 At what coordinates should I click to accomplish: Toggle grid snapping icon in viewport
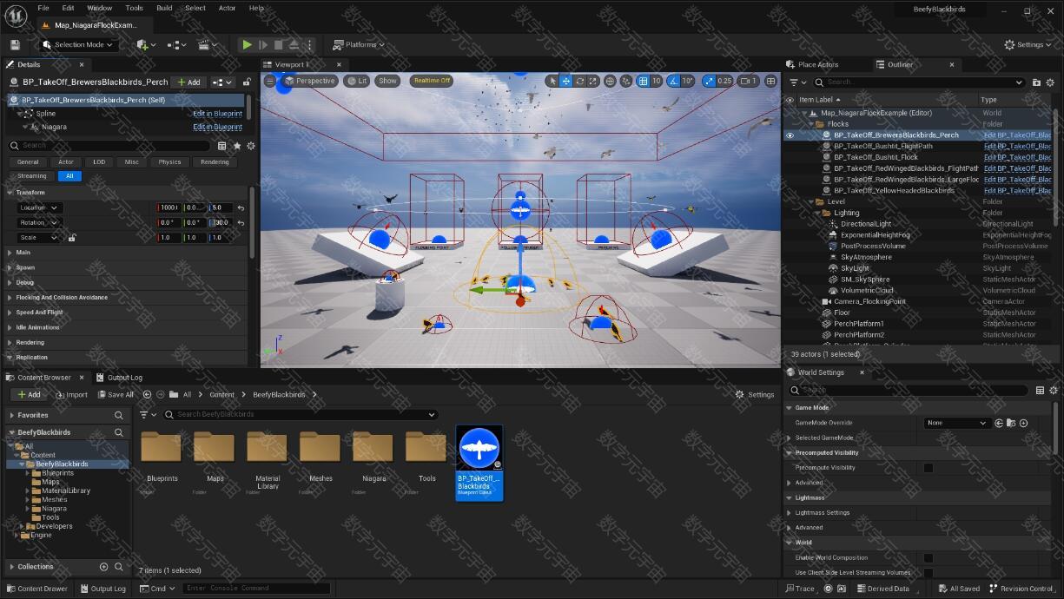tap(643, 81)
